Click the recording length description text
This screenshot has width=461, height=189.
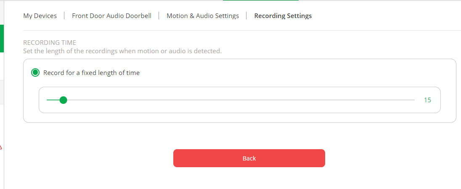(x=122, y=51)
